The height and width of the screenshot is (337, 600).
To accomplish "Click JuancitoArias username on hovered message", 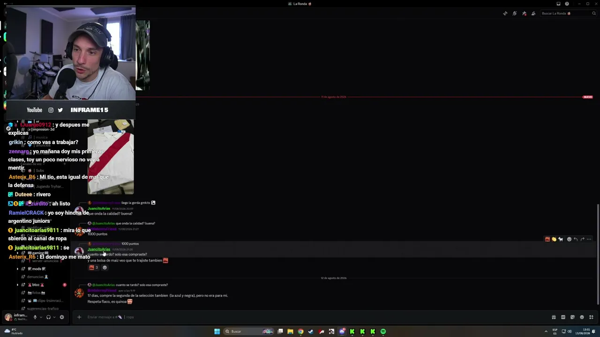I will click(99, 249).
